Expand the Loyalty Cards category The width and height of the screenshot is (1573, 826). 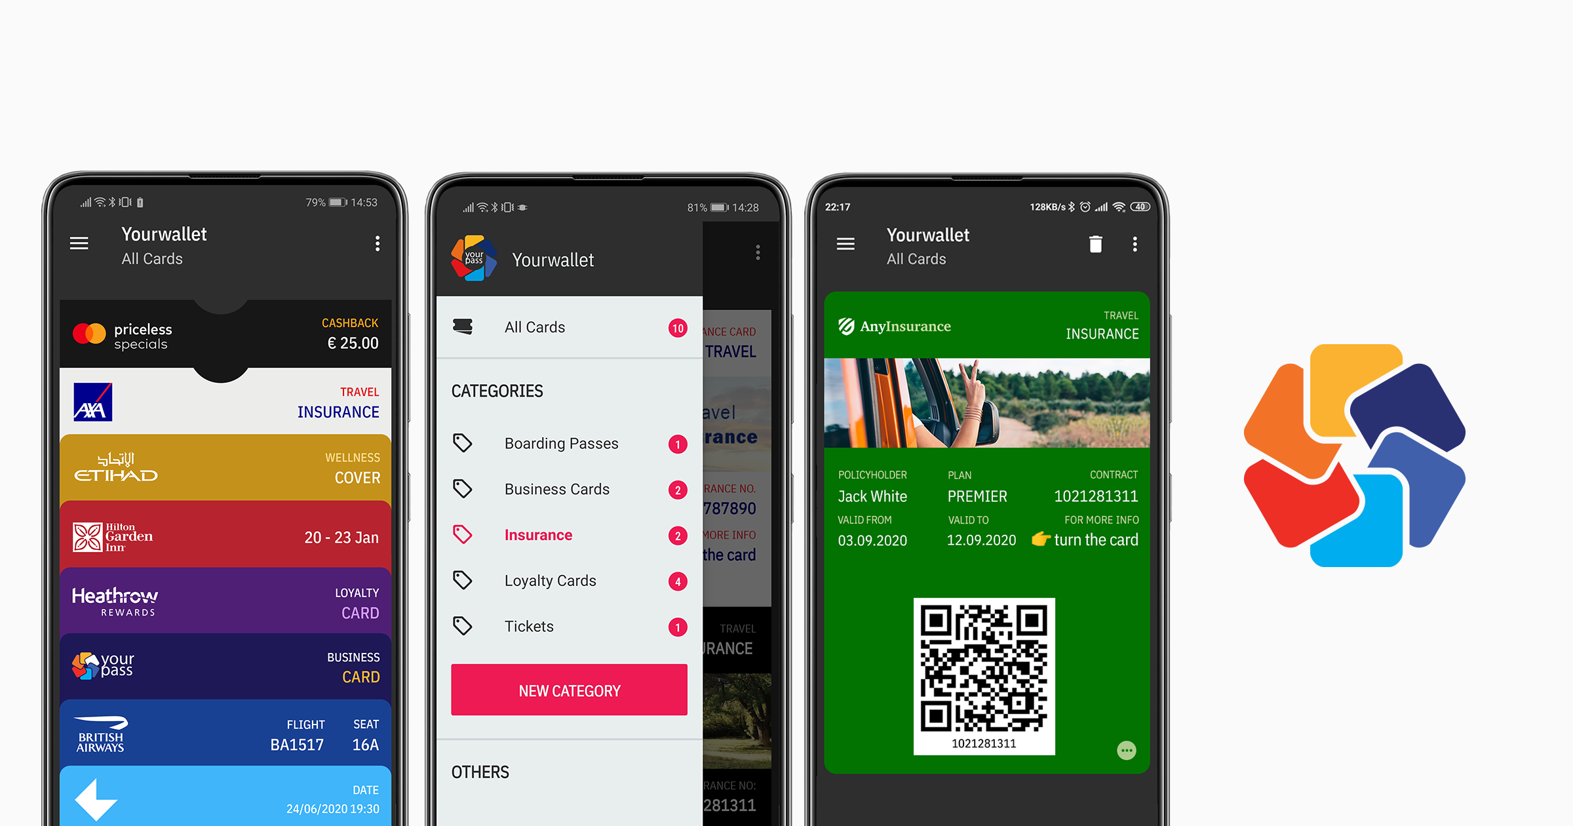click(x=570, y=580)
